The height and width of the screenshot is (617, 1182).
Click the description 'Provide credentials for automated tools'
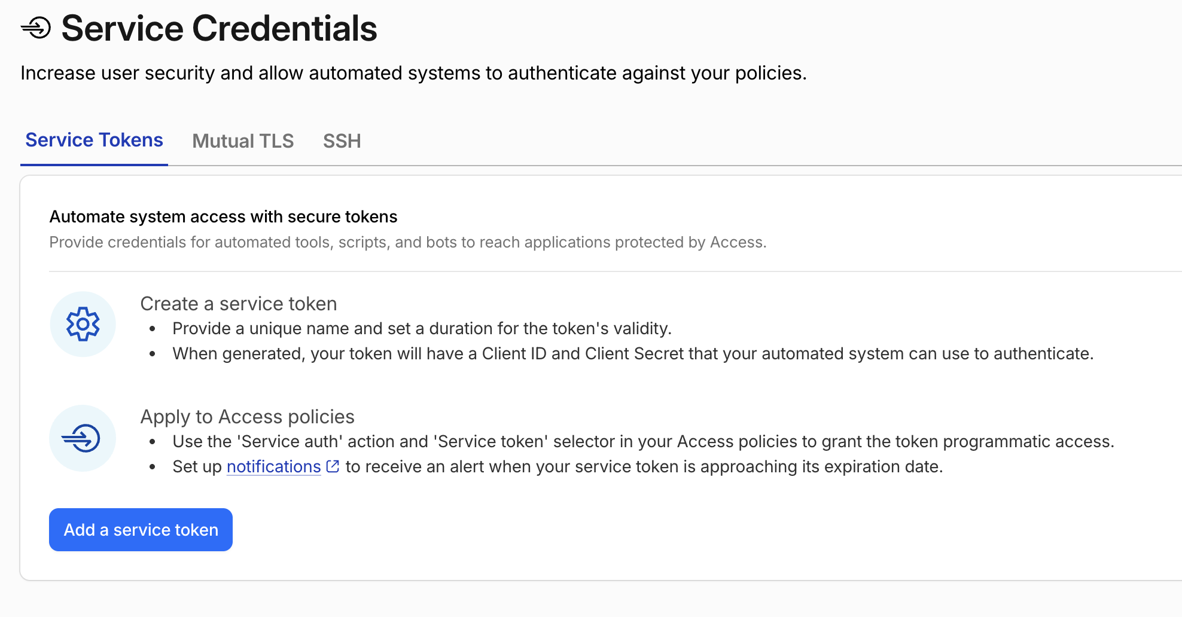[x=190, y=242]
